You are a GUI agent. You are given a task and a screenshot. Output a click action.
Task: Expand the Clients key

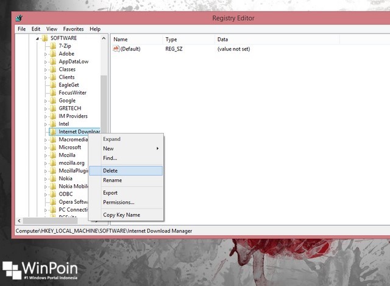tap(46, 77)
